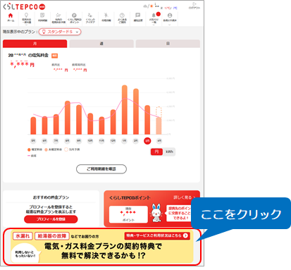Open the light bulb electricity usage menu
The image size is (291, 270).
26,18
